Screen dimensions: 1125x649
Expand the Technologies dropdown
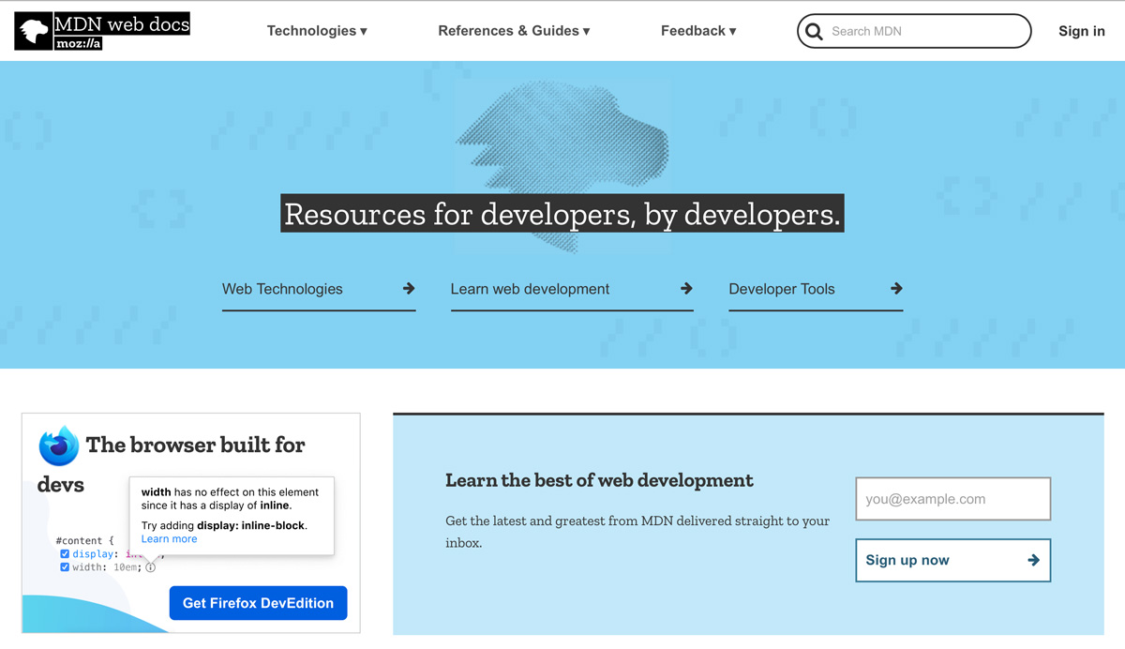(x=316, y=30)
